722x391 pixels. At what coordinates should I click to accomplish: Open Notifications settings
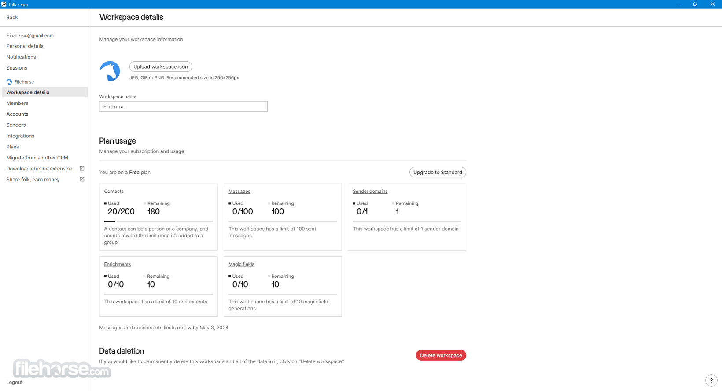(21, 57)
